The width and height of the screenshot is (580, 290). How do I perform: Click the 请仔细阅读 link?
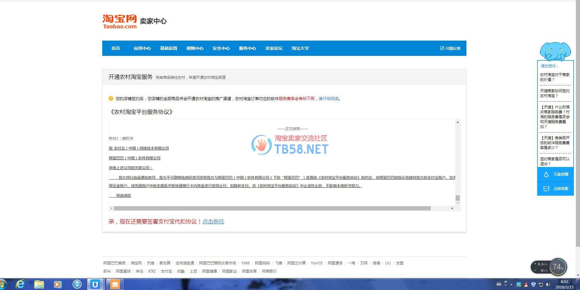click(x=329, y=99)
